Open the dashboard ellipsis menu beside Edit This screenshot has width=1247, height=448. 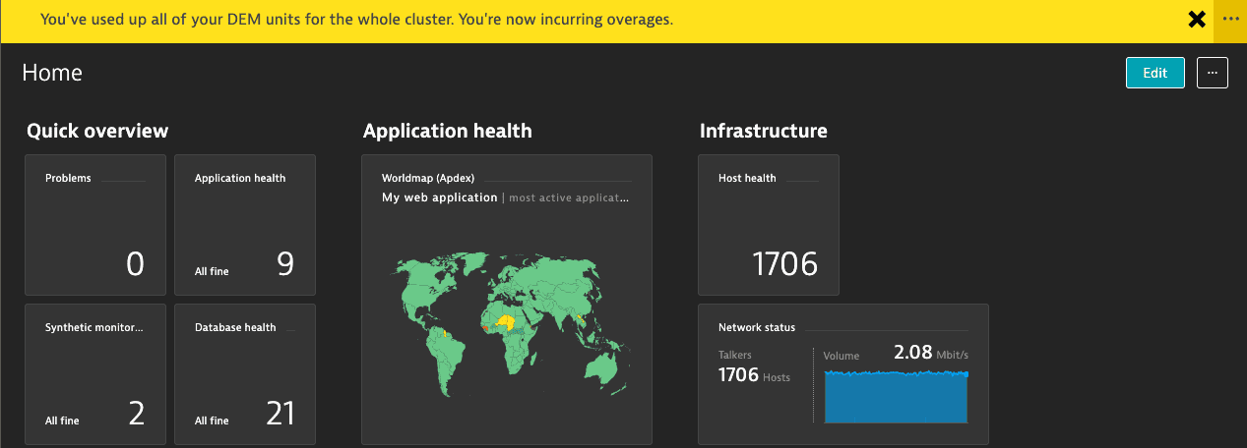[1213, 73]
